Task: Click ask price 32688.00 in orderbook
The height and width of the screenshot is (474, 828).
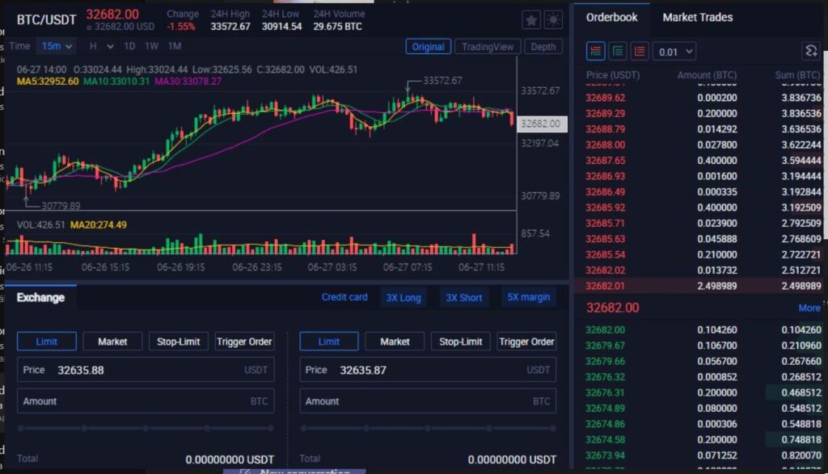Action: tap(605, 145)
